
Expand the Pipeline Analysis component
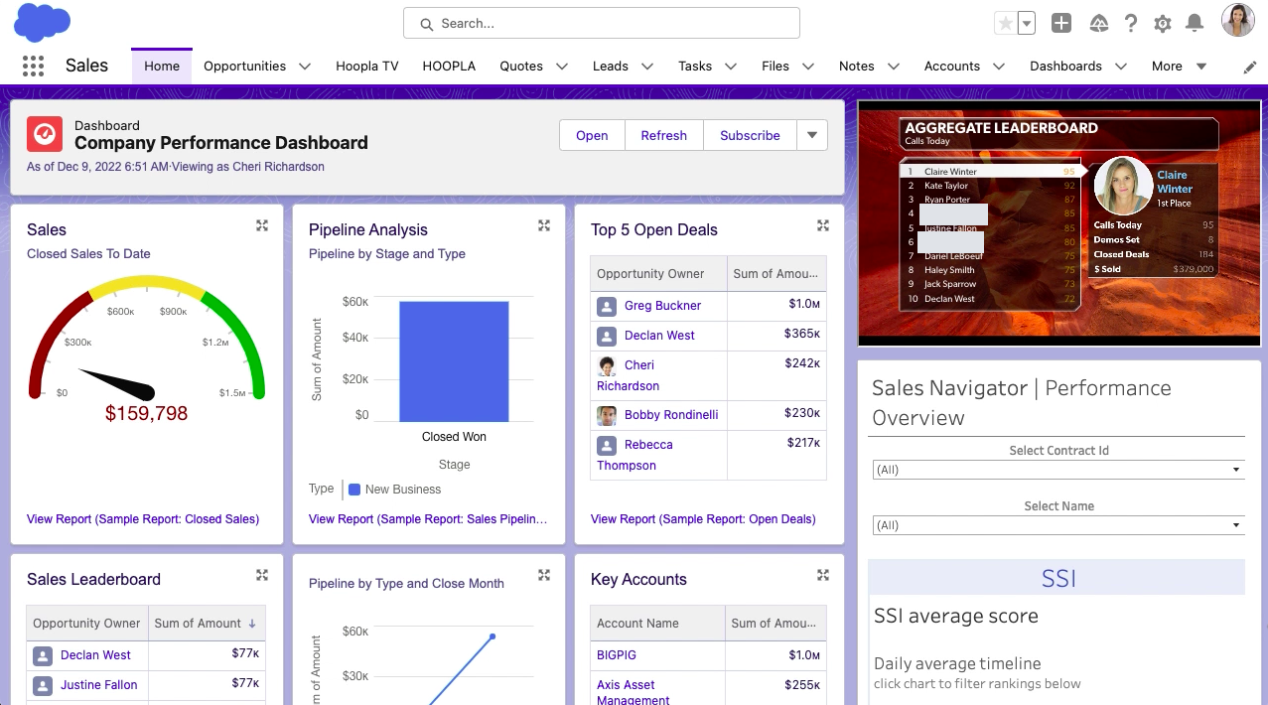[x=544, y=225]
